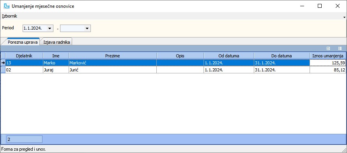Sort by Iznos umanjenja column header
The height and width of the screenshot is (153, 347).
[x=328, y=56]
